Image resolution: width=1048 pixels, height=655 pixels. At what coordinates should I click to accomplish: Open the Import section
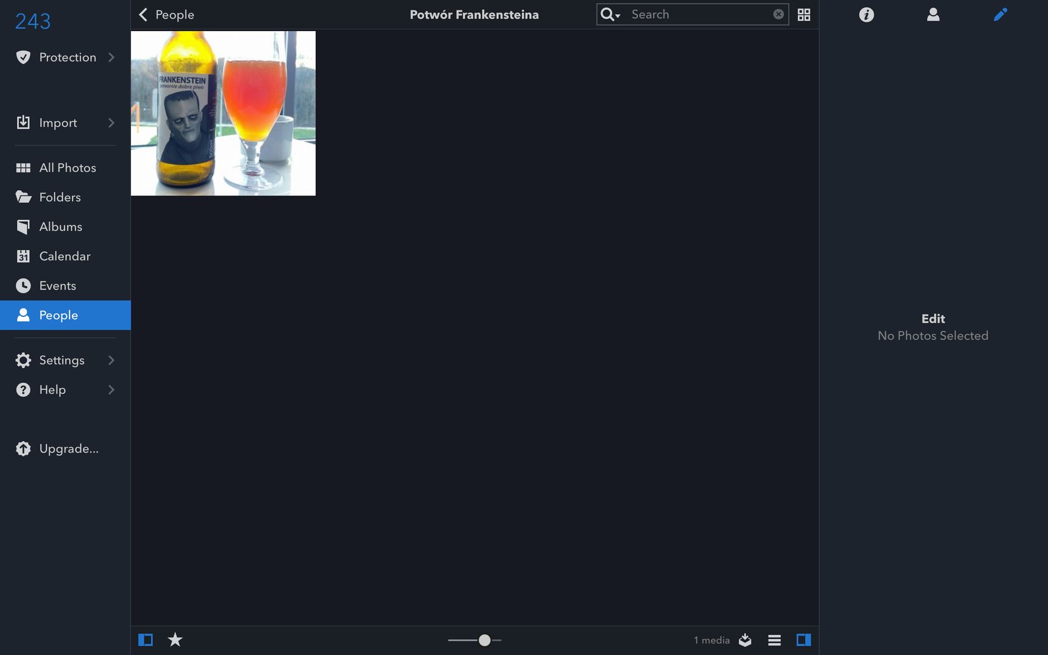[65, 122]
